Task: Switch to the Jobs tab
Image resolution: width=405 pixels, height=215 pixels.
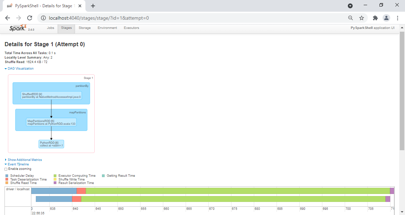Action: point(51,28)
